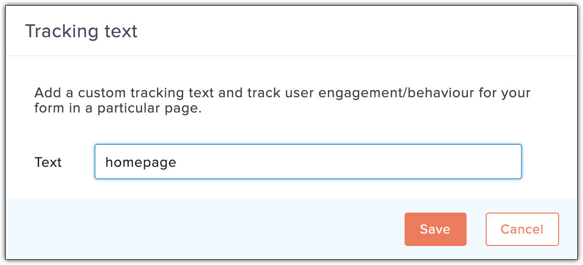Click the Cancel button
Image resolution: width=583 pixels, height=265 pixels.
pyautogui.click(x=522, y=229)
